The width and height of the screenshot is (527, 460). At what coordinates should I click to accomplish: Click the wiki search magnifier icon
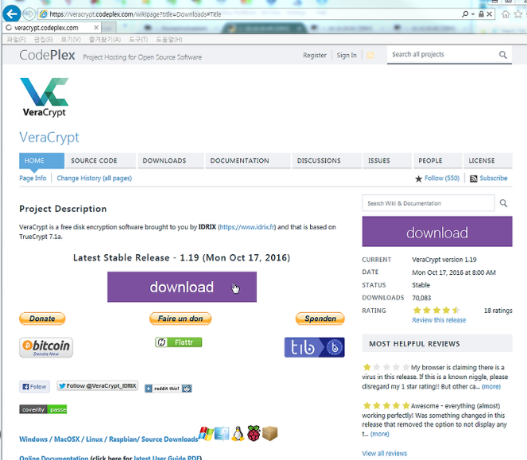click(x=503, y=203)
